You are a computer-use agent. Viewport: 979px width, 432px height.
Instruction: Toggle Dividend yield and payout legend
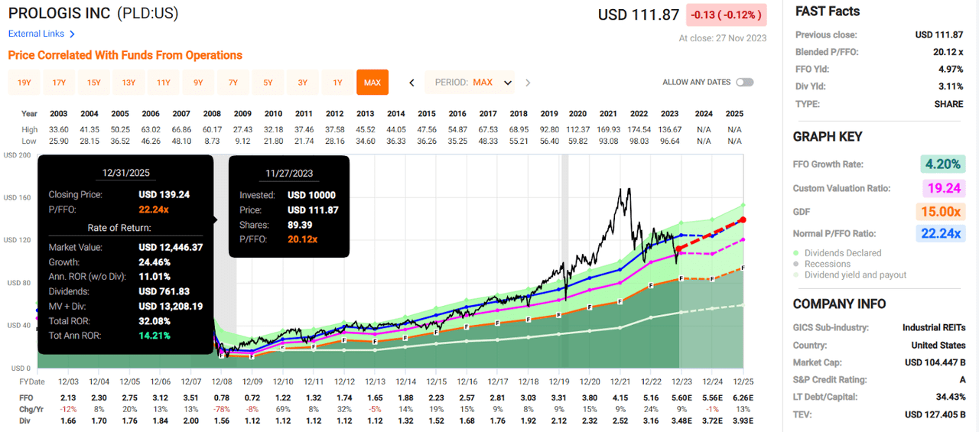[851, 274]
